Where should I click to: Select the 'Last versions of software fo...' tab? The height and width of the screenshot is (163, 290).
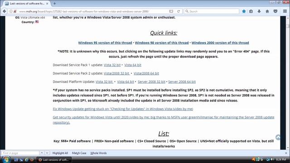click(27, 4)
